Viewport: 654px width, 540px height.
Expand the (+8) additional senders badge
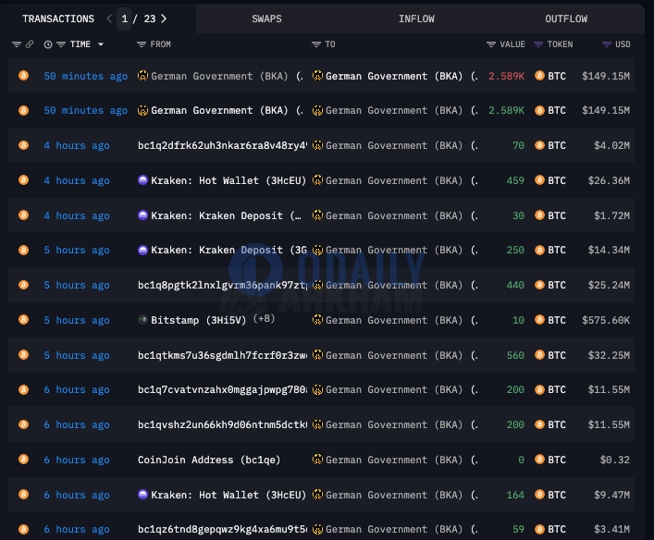pyautogui.click(x=264, y=319)
